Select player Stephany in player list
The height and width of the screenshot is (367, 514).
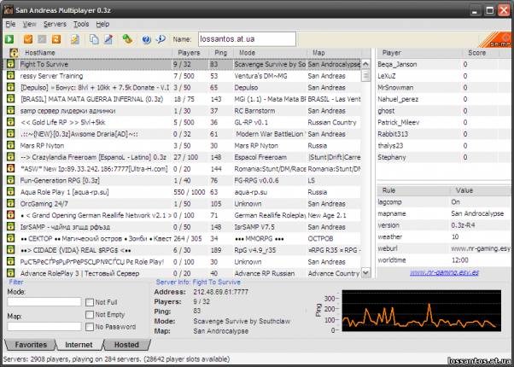pyautogui.click(x=444, y=157)
